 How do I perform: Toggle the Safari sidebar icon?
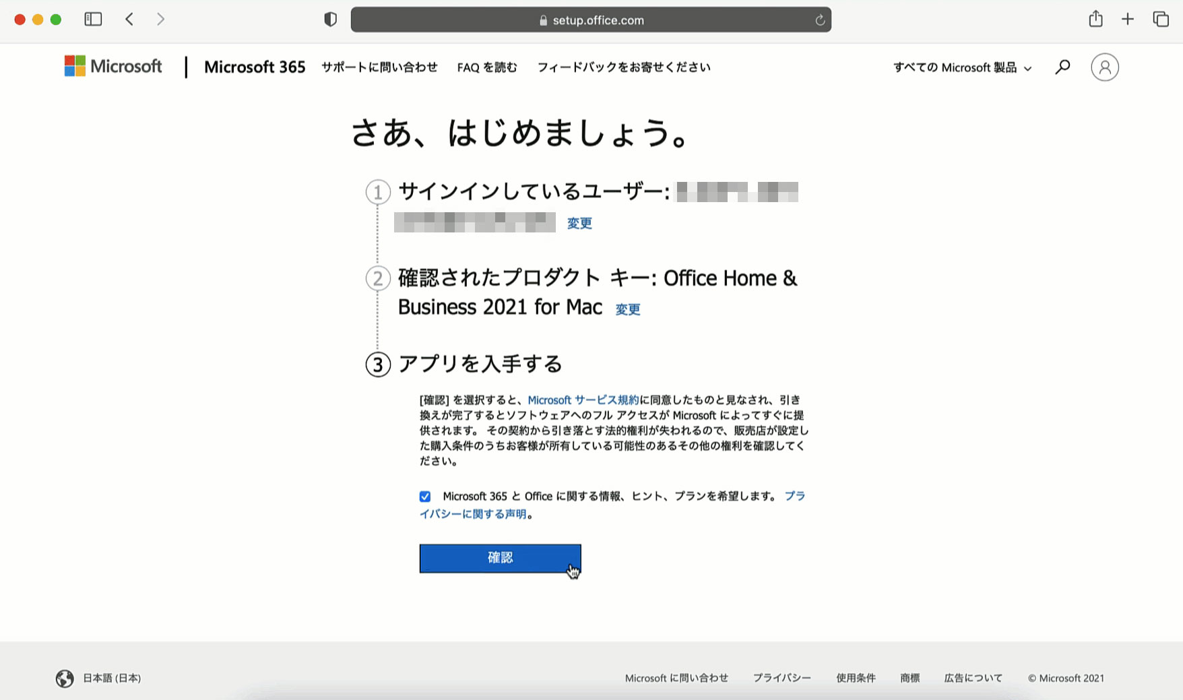click(x=93, y=20)
